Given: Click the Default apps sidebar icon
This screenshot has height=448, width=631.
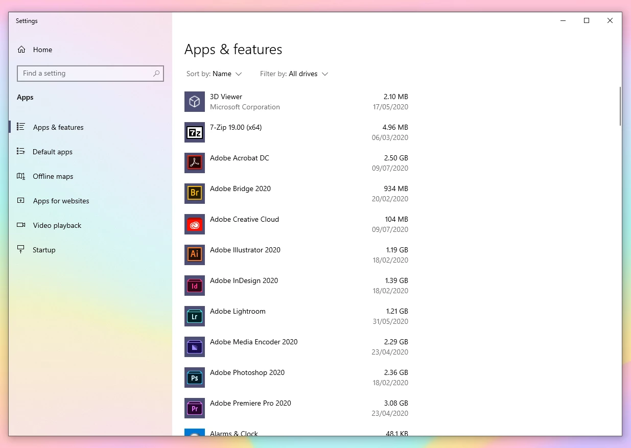Looking at the screenshot, I should [21, 151].
